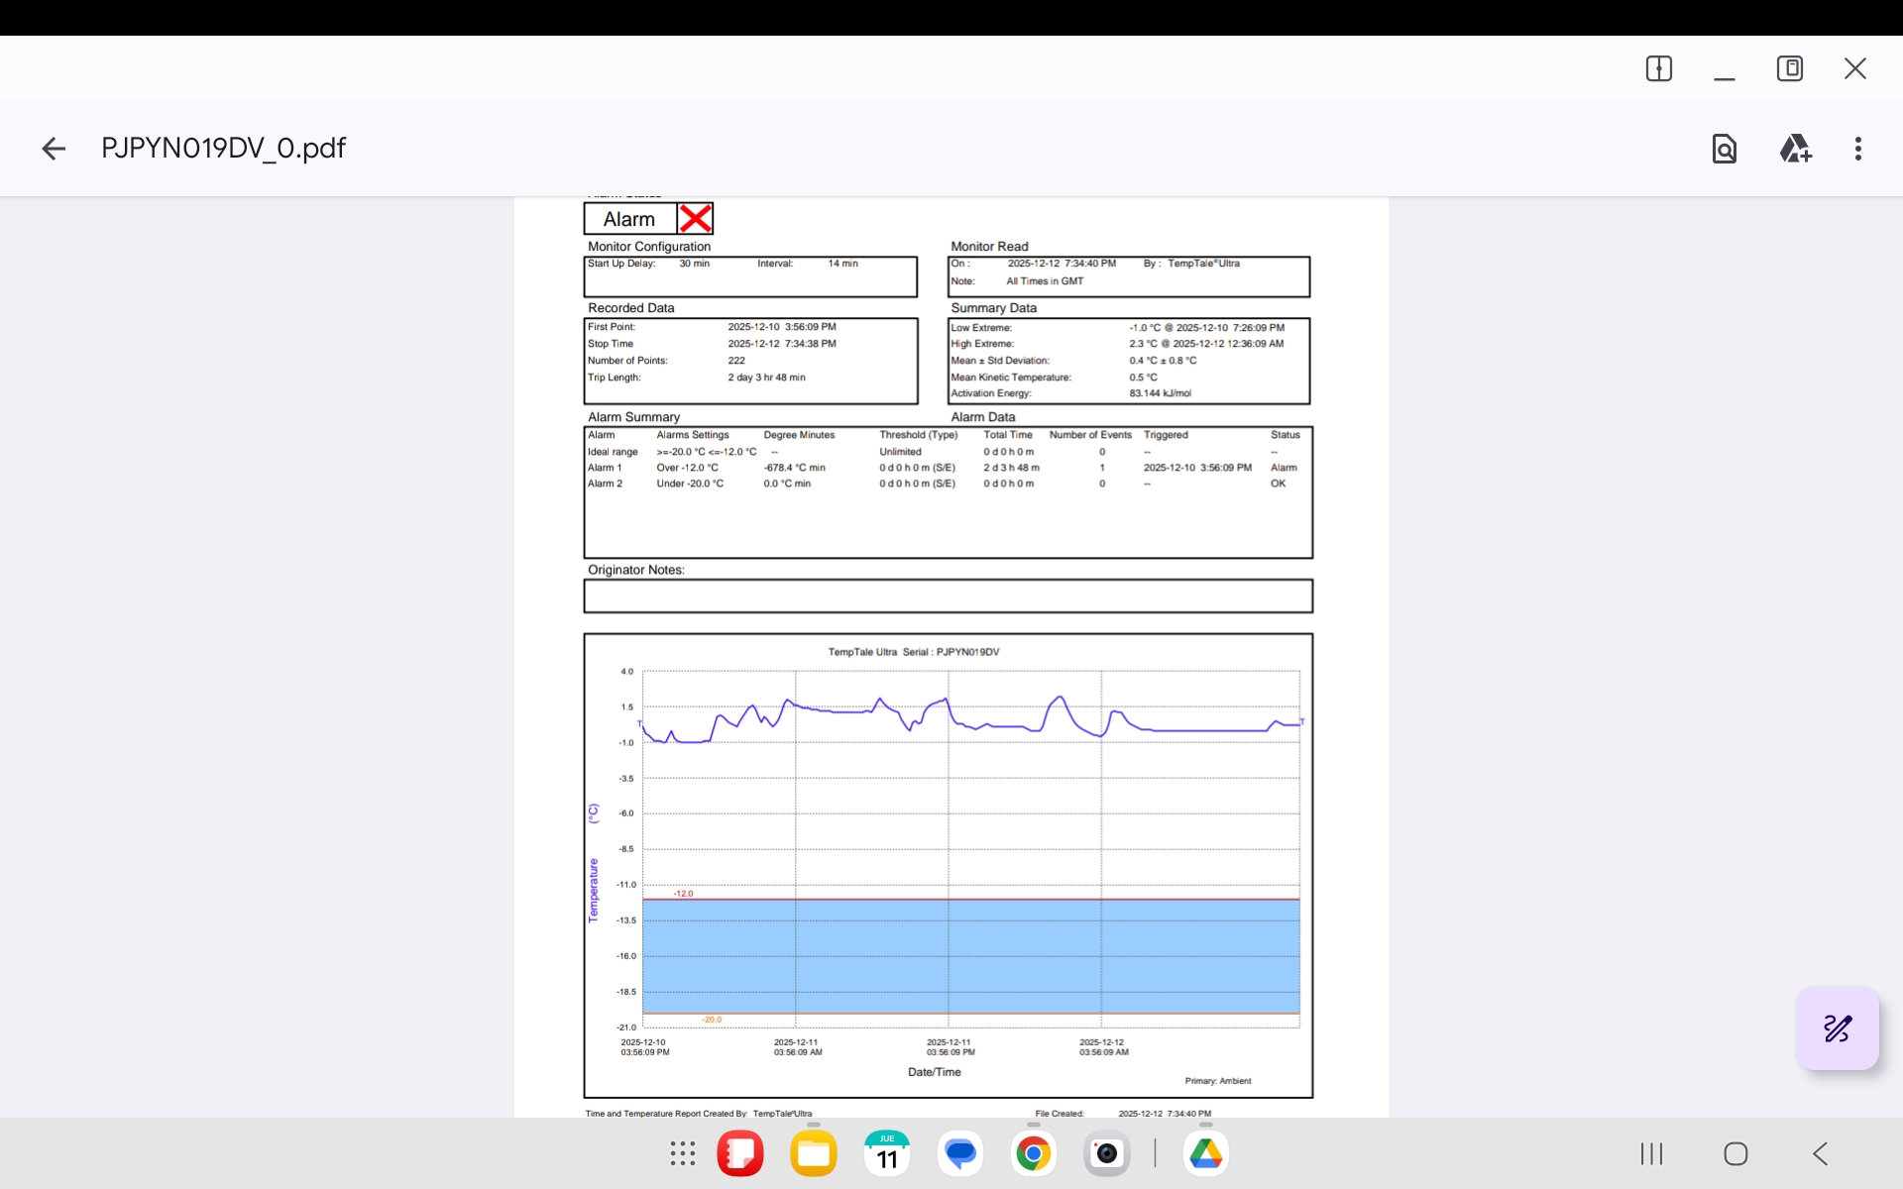
Task: Launch Chrome from the taskbar
Action: 1034,1153
